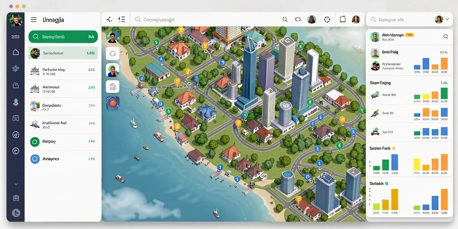
Task: Click the bookmark icon in top toolbar
Action: click(x=343, y=20)
